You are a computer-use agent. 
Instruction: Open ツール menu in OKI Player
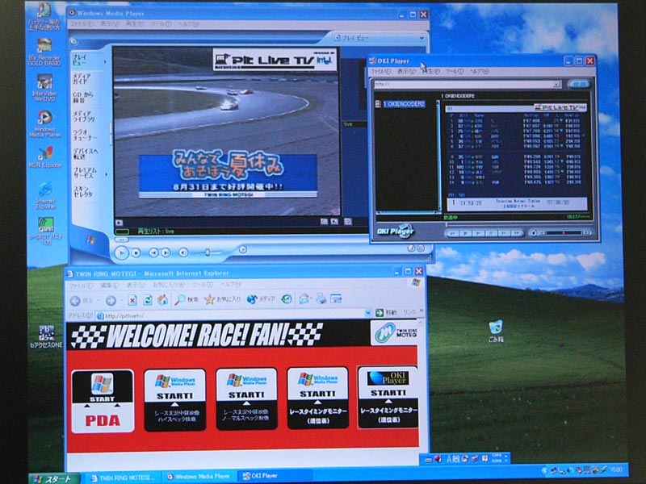pyautogui.click(x=455, y=72)
